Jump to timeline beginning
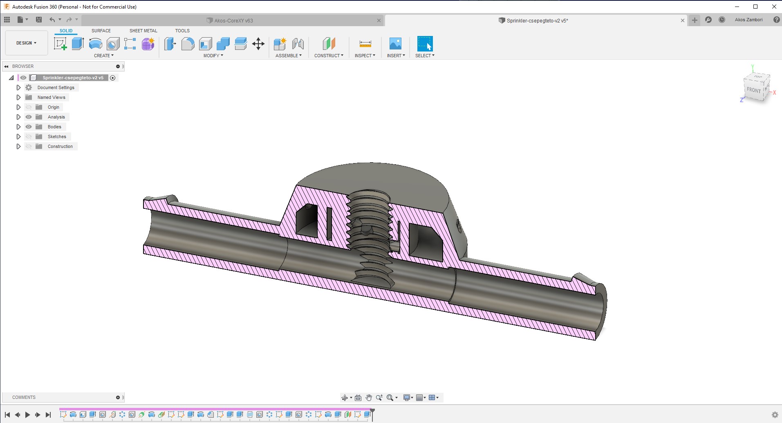The width and height of the screenshot is (782, 423). coord(7,415)
